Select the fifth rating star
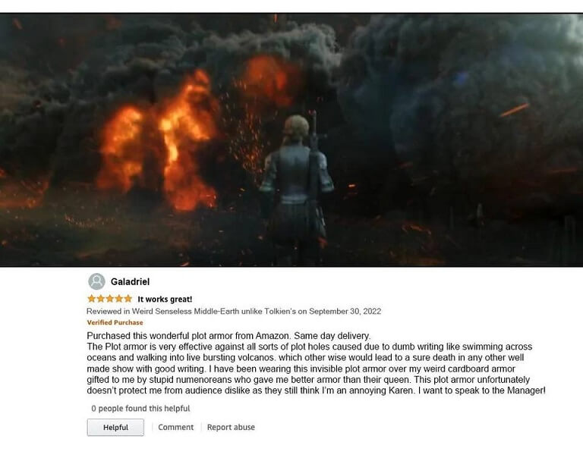This screenshot has width=583, height=455. pos(128,299)
